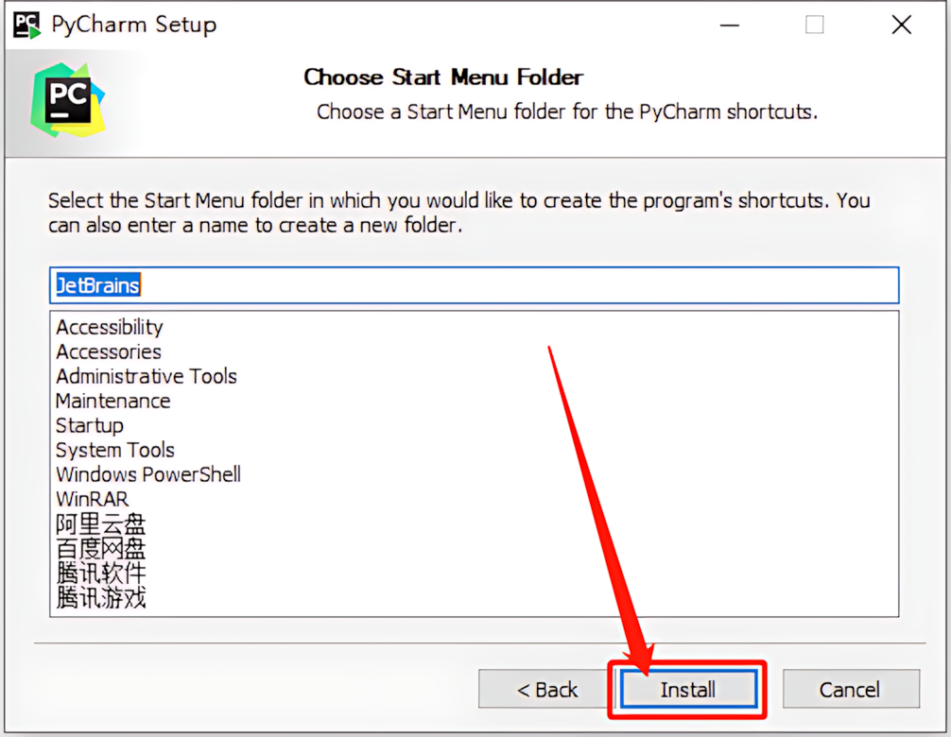Minimize the PyCharm Setup window
The image size is (951, 737).
tap(730, 25)
